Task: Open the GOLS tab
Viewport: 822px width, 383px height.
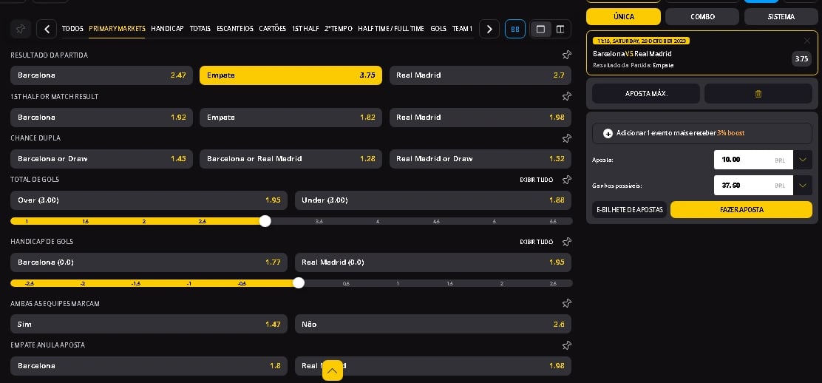Action: (x=438, y=29)
